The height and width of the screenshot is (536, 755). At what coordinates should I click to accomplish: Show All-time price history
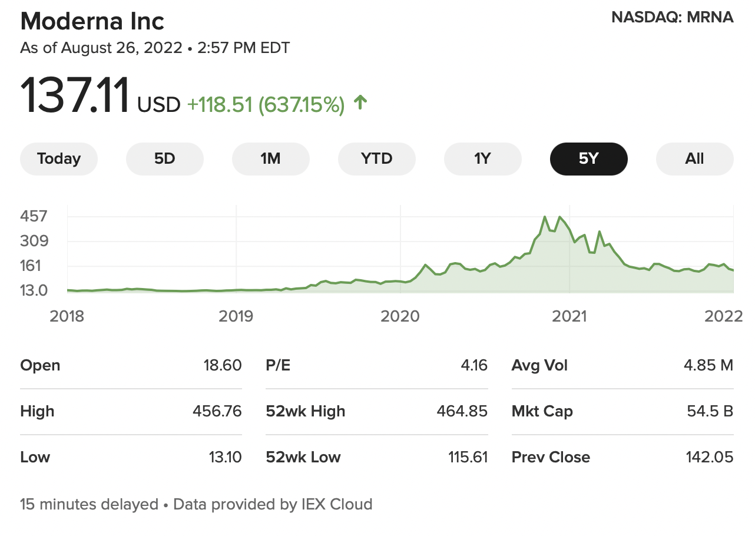(x=695, y=159)
